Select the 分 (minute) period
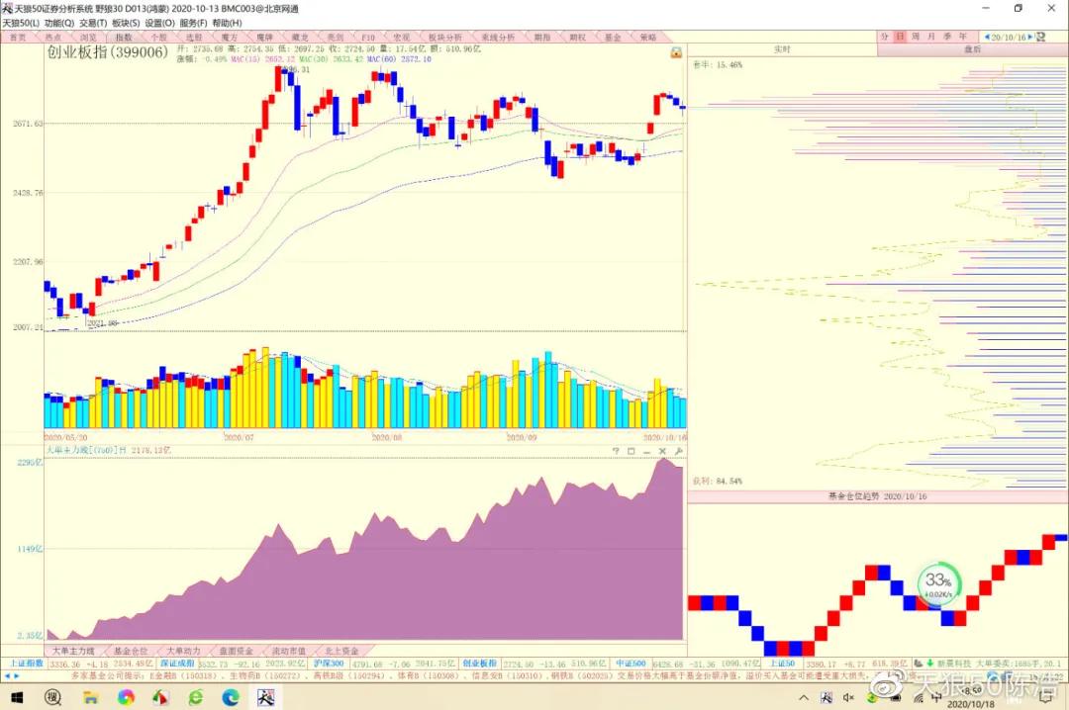This screenshot has width=1069, height=710. tap(884, 37)
